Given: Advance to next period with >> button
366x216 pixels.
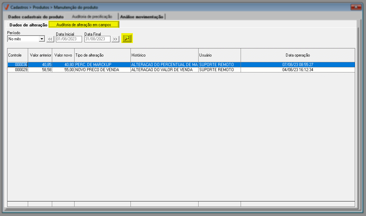Looking at the screenshot, I should coord(115,39).
